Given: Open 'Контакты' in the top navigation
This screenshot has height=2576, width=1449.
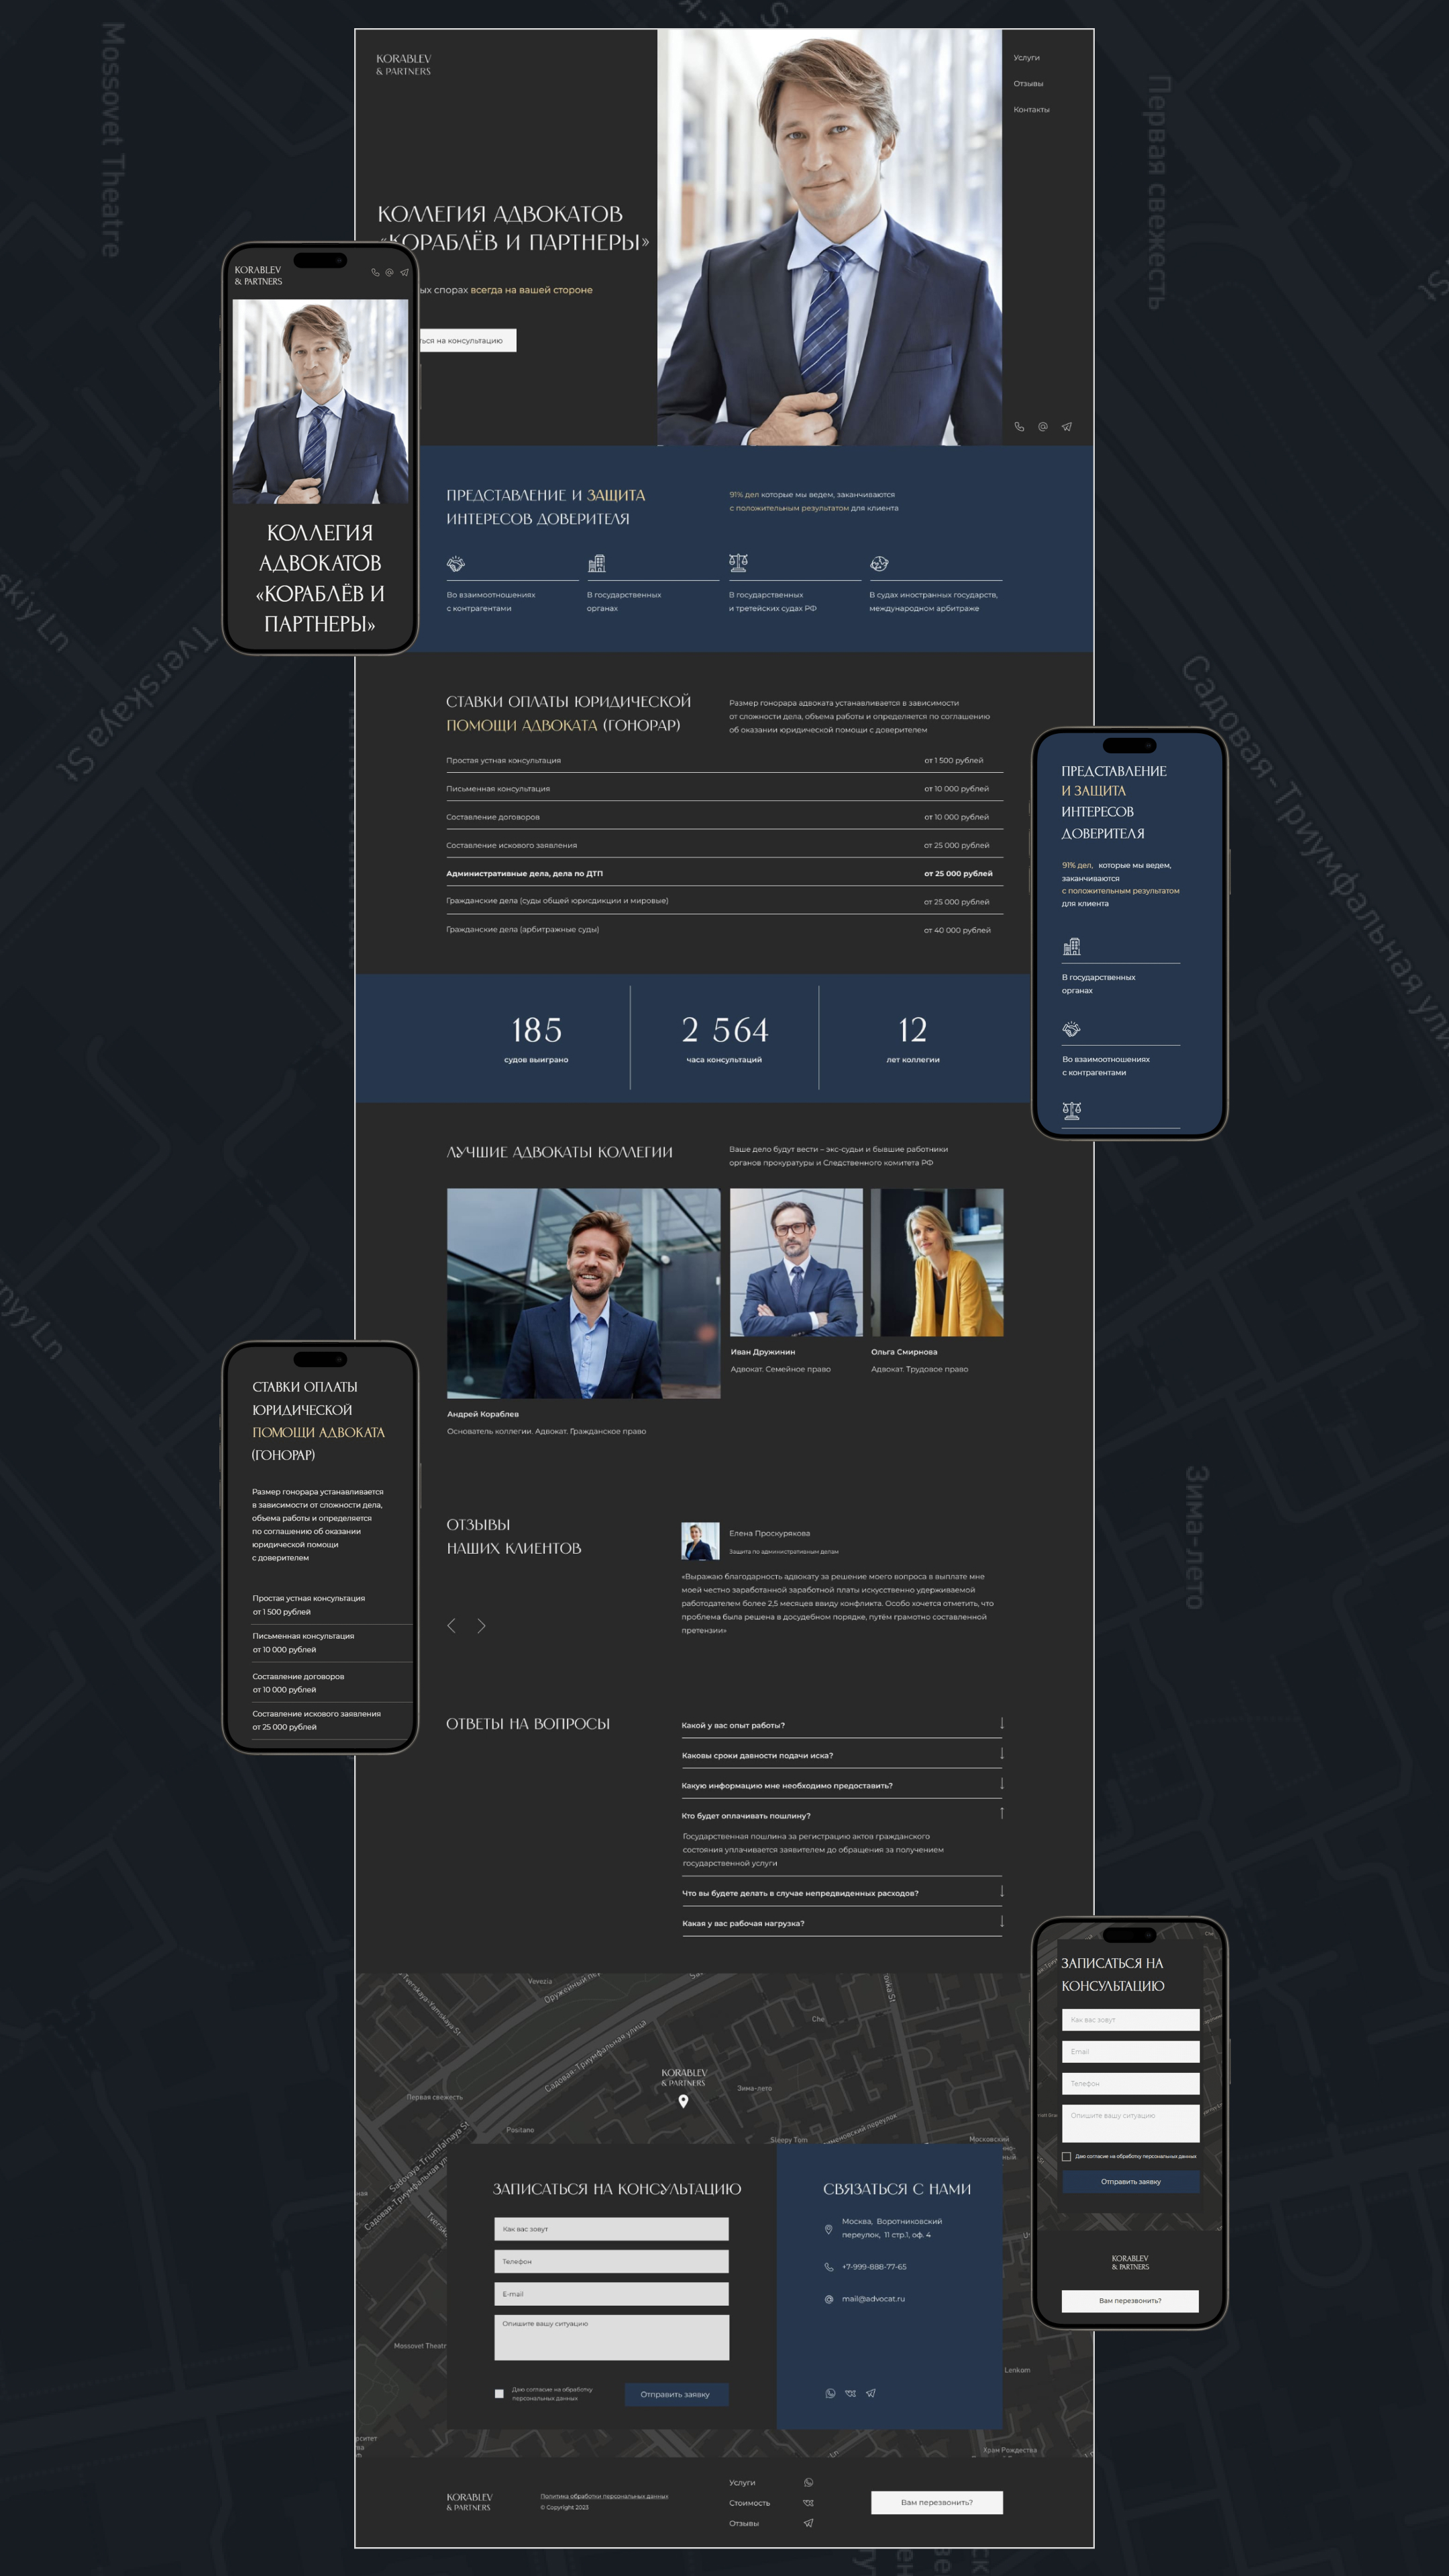Looking at the screenshot, I should [x=1031, y=110].
